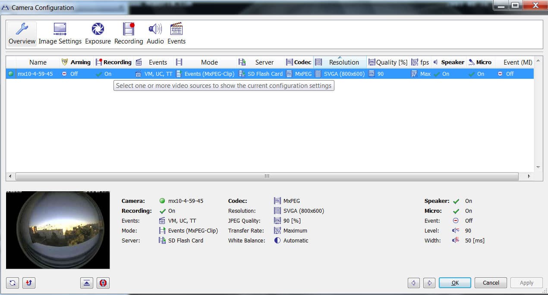Viewport: 548px width, 295px height.
Task: Click the red circular icon button
Action: click(103, 283)
